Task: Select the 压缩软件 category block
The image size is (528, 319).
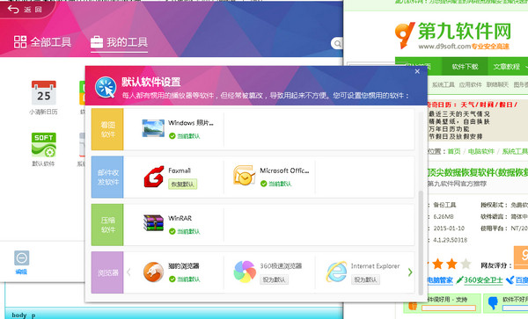Action: click(107, 225)
